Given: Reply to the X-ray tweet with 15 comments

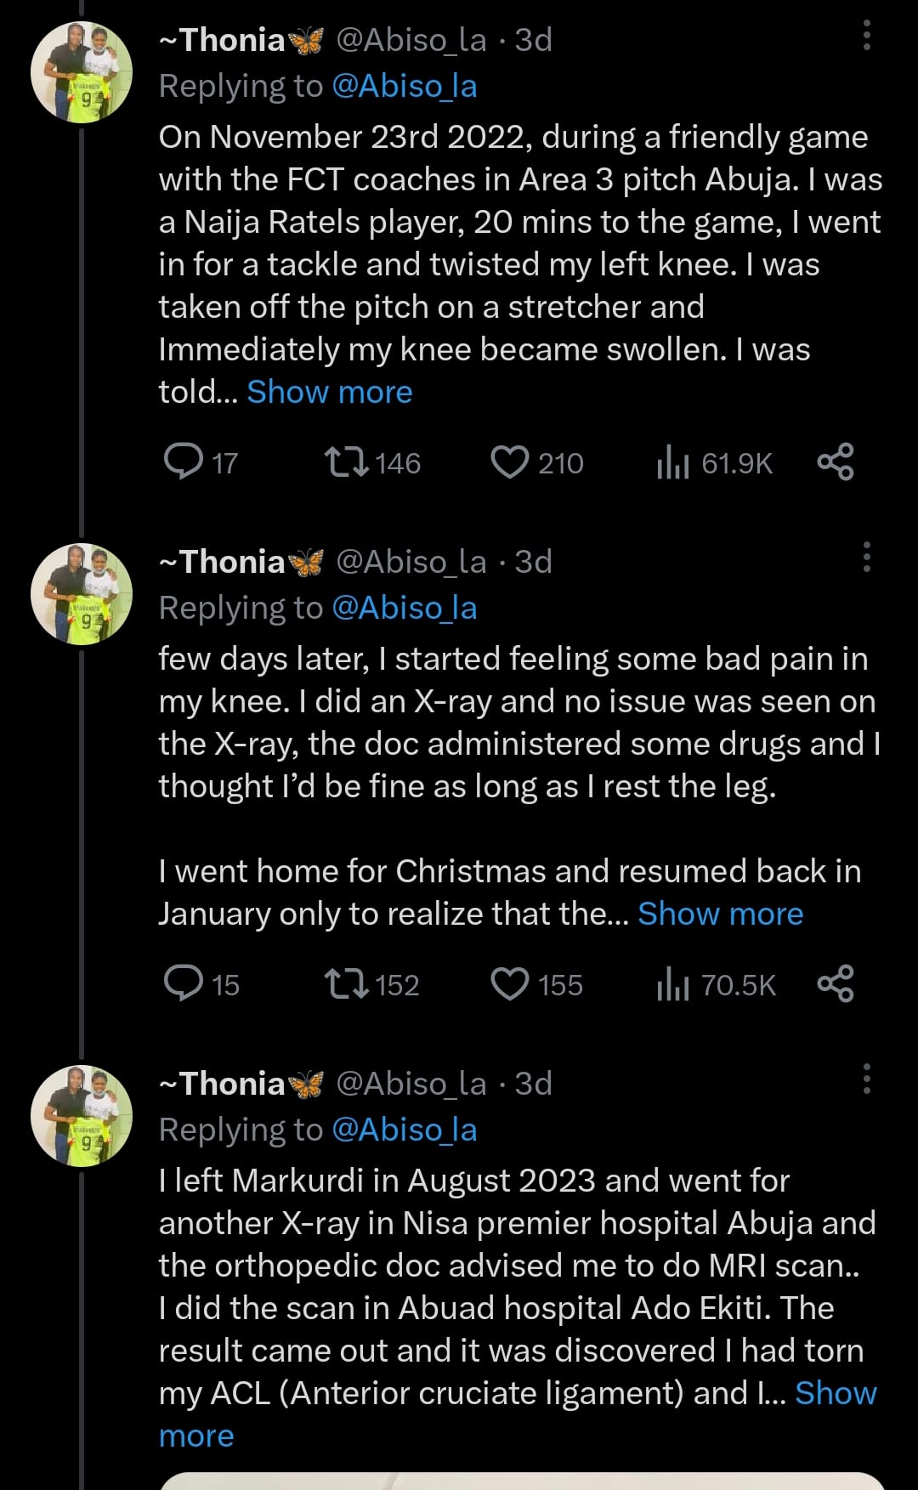Looking at the screenshot, I should tap(184, 984).
